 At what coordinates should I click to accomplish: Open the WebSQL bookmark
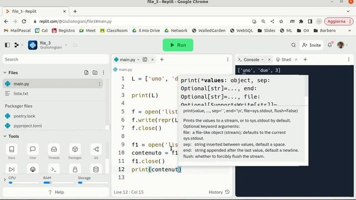(241, 31)
